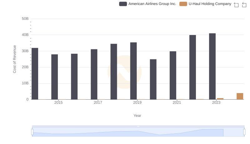Click the American Airlines dark color swatch

[123, 4]
